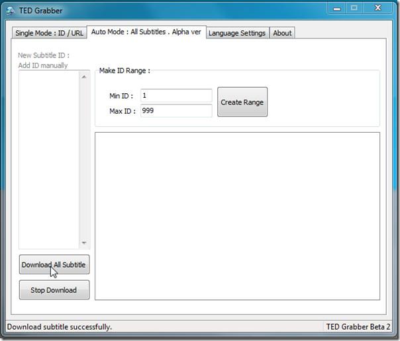This screenshot has height=341, width=400.
Task: Click the Create Range button
Action: tap(242, 102)
